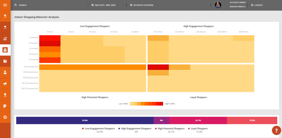Click the lightest Low Traffic legend swatch

point(132,104)
